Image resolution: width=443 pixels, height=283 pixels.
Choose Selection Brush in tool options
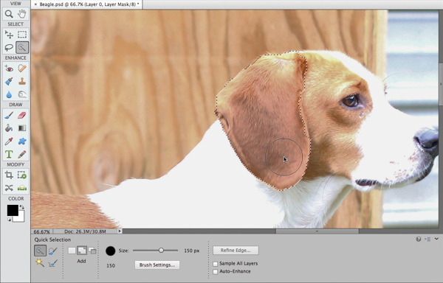pyautogui.click(x=52, y=251)
